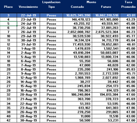Click the date cell 21-Aug-19
This screenshot has height=123, width=137.
pos(28,99)
